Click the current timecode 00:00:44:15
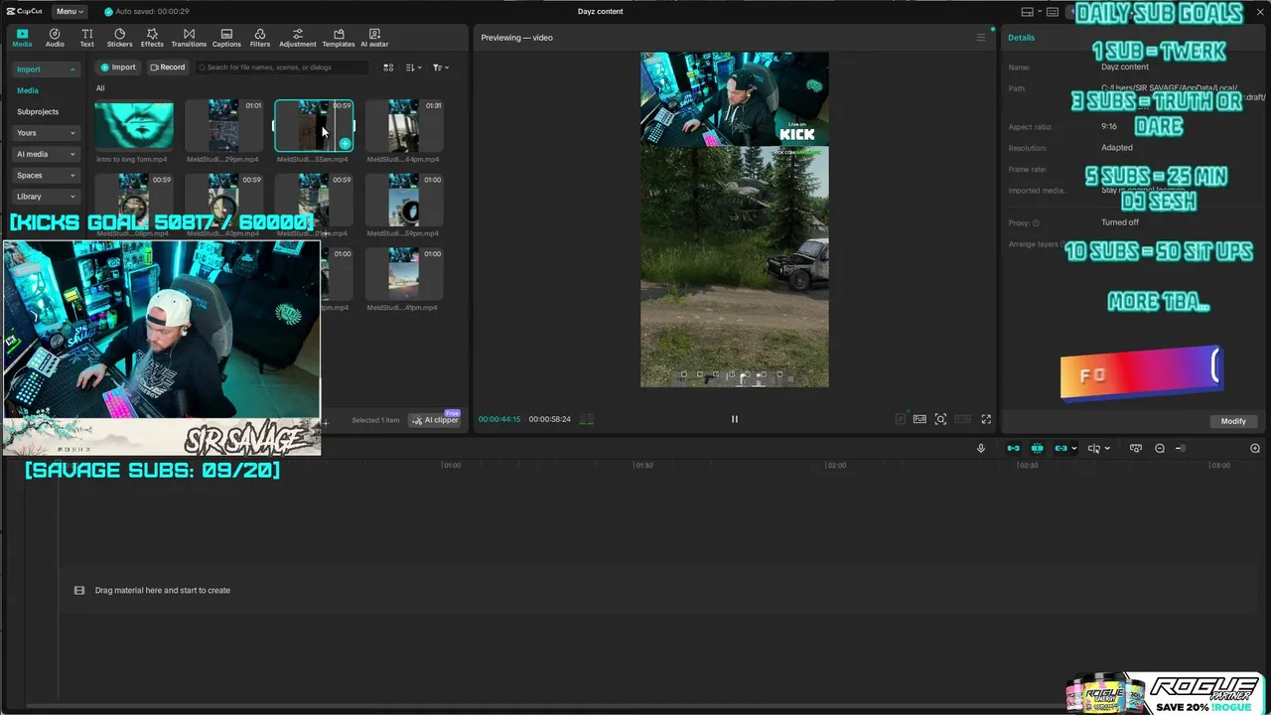Image resolution: width=1271 pixels, height=715 pixels. coord(499,419)
